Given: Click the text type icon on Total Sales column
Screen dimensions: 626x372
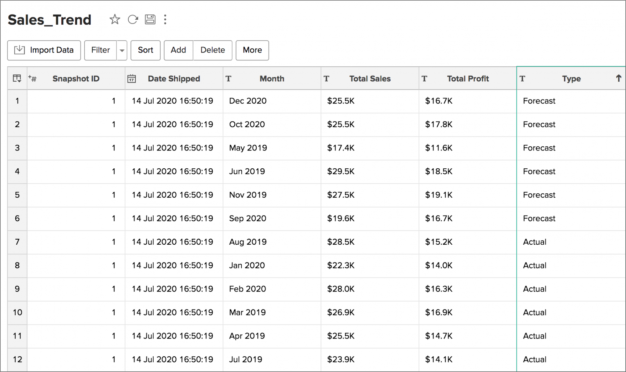Looking at the screenshot, I should pyautogui.click(x=327, y=79).
